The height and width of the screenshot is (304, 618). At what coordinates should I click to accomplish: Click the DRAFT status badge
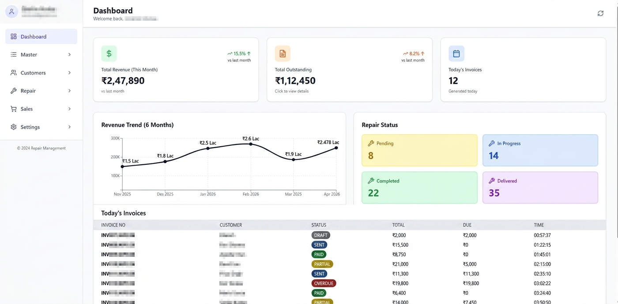click(321, 235)
